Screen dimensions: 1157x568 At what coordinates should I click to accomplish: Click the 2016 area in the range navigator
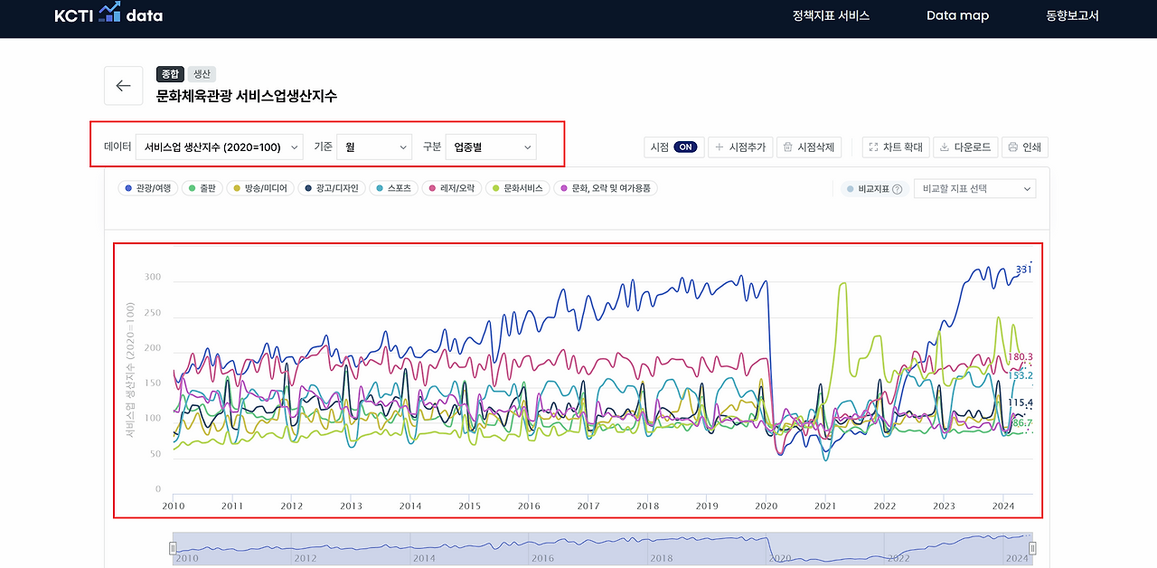(x=542, y=558)
